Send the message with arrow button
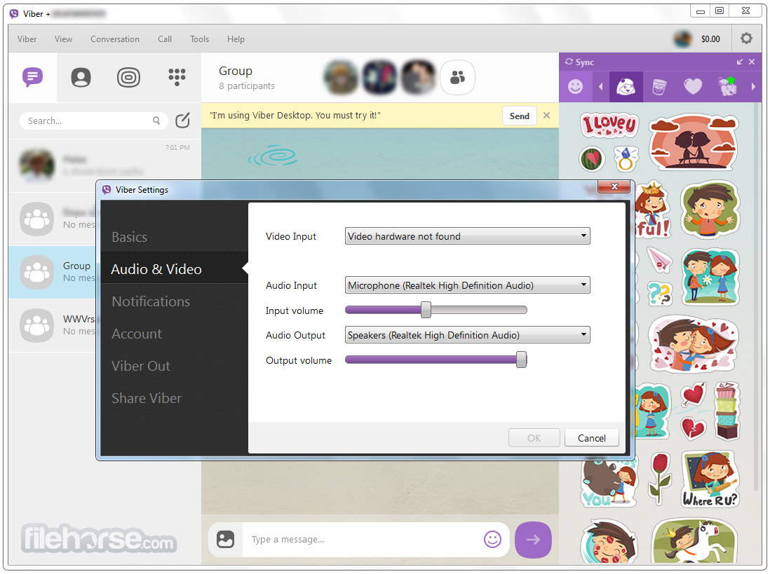 (x=533, y=540)
